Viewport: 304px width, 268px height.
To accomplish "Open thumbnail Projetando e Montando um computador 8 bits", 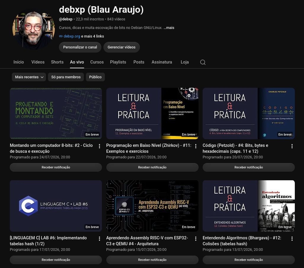I will click(x=56, y=113).
